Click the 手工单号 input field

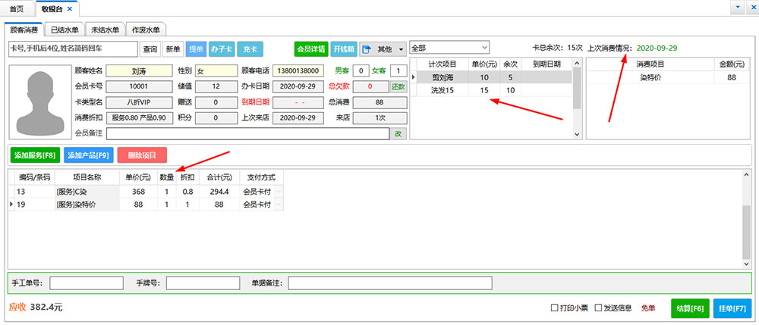point(86,283)
